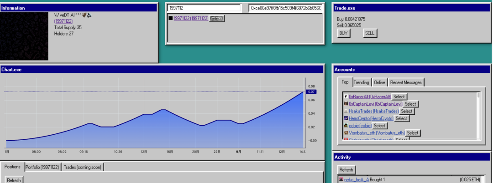Click the cobie avatar icon

point(346,126)
